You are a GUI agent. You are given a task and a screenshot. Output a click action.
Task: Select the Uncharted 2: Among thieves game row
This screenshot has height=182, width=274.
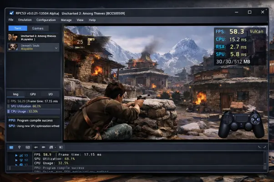click(x=33, y=38)
